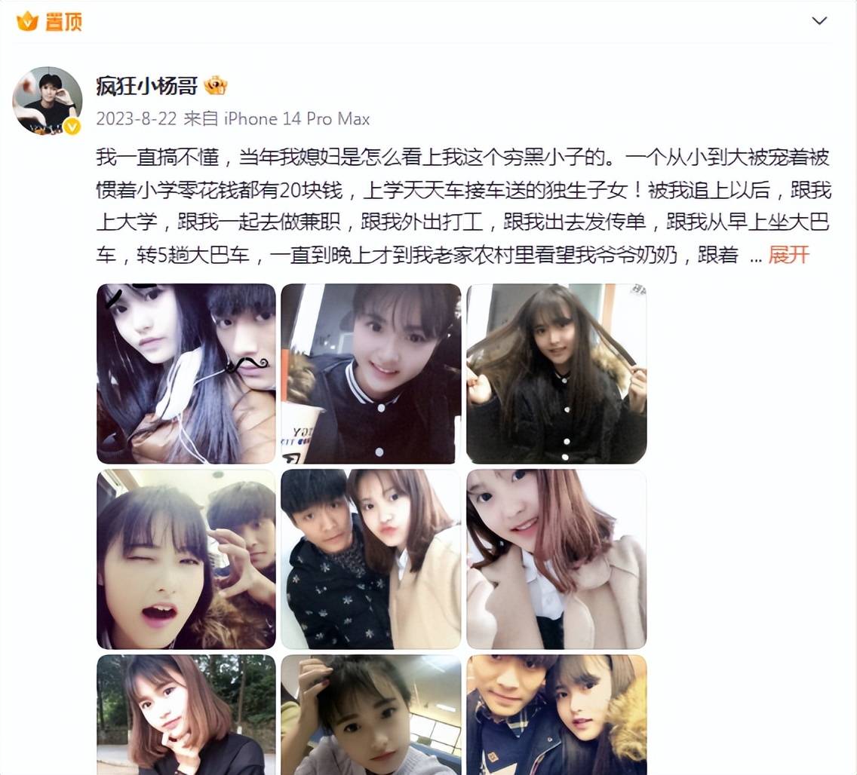This screenshot has width=857, height=775.
Task: Open the chevron dropdown at top right
Action: tap(819, 21)
